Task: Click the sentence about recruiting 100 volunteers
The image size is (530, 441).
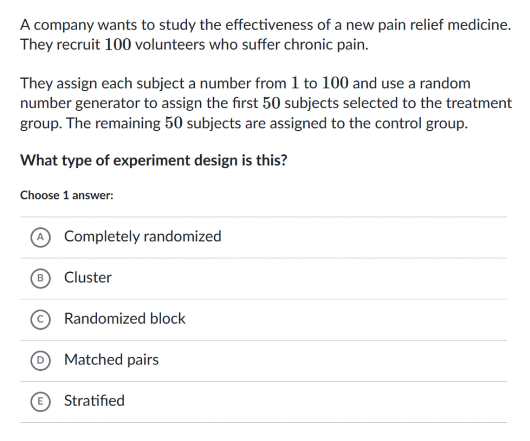Action: click(194, 44)
